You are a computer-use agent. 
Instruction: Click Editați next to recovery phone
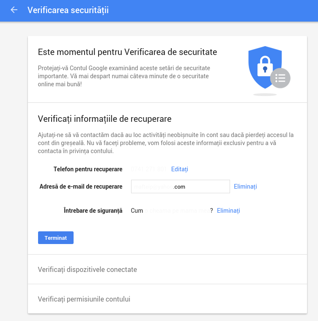point(179,169)
